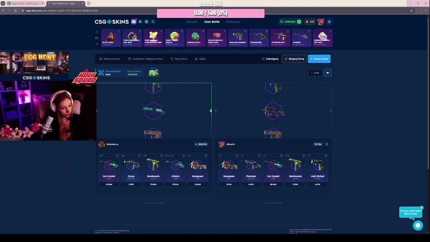Click shield icon on Phantom SG 553 card
This screenshot has height=242, width=430.
(x=259, y=156)
